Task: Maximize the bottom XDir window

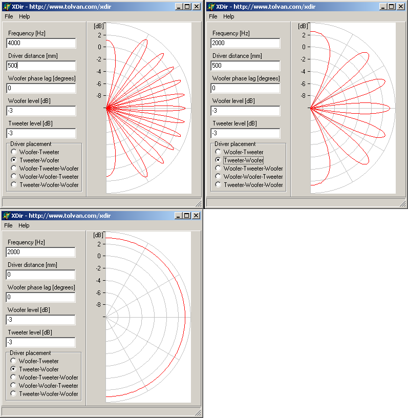Action: [x=187, y=216]
